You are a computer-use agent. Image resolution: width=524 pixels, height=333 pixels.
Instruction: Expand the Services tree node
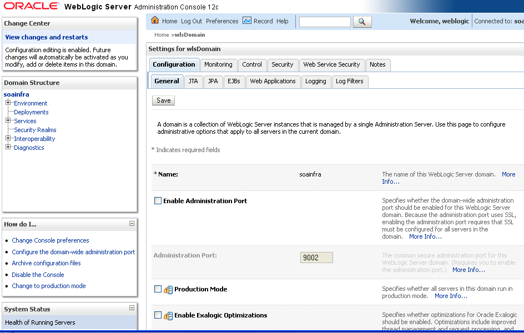pyautogui.click(x=8, y=120)
